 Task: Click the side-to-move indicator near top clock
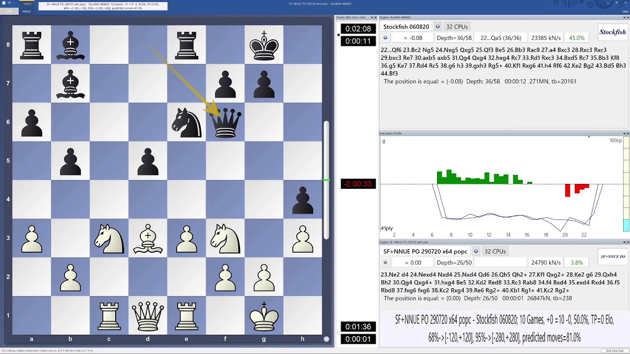pyautogui.click(x=338, y=35)
